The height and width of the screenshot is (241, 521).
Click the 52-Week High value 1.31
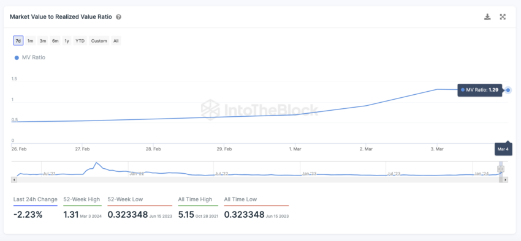(70, 215)
